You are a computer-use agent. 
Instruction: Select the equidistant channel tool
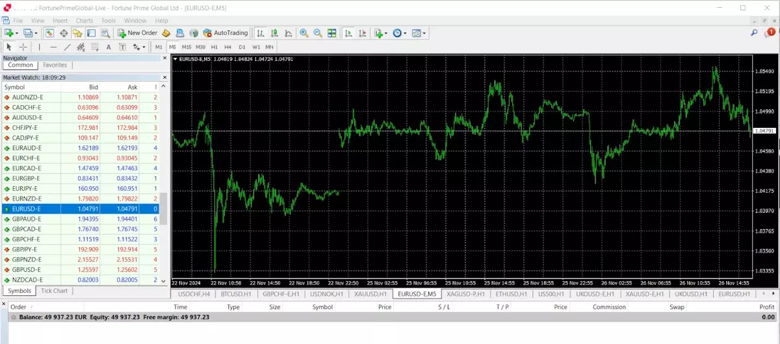click(81, 47)
